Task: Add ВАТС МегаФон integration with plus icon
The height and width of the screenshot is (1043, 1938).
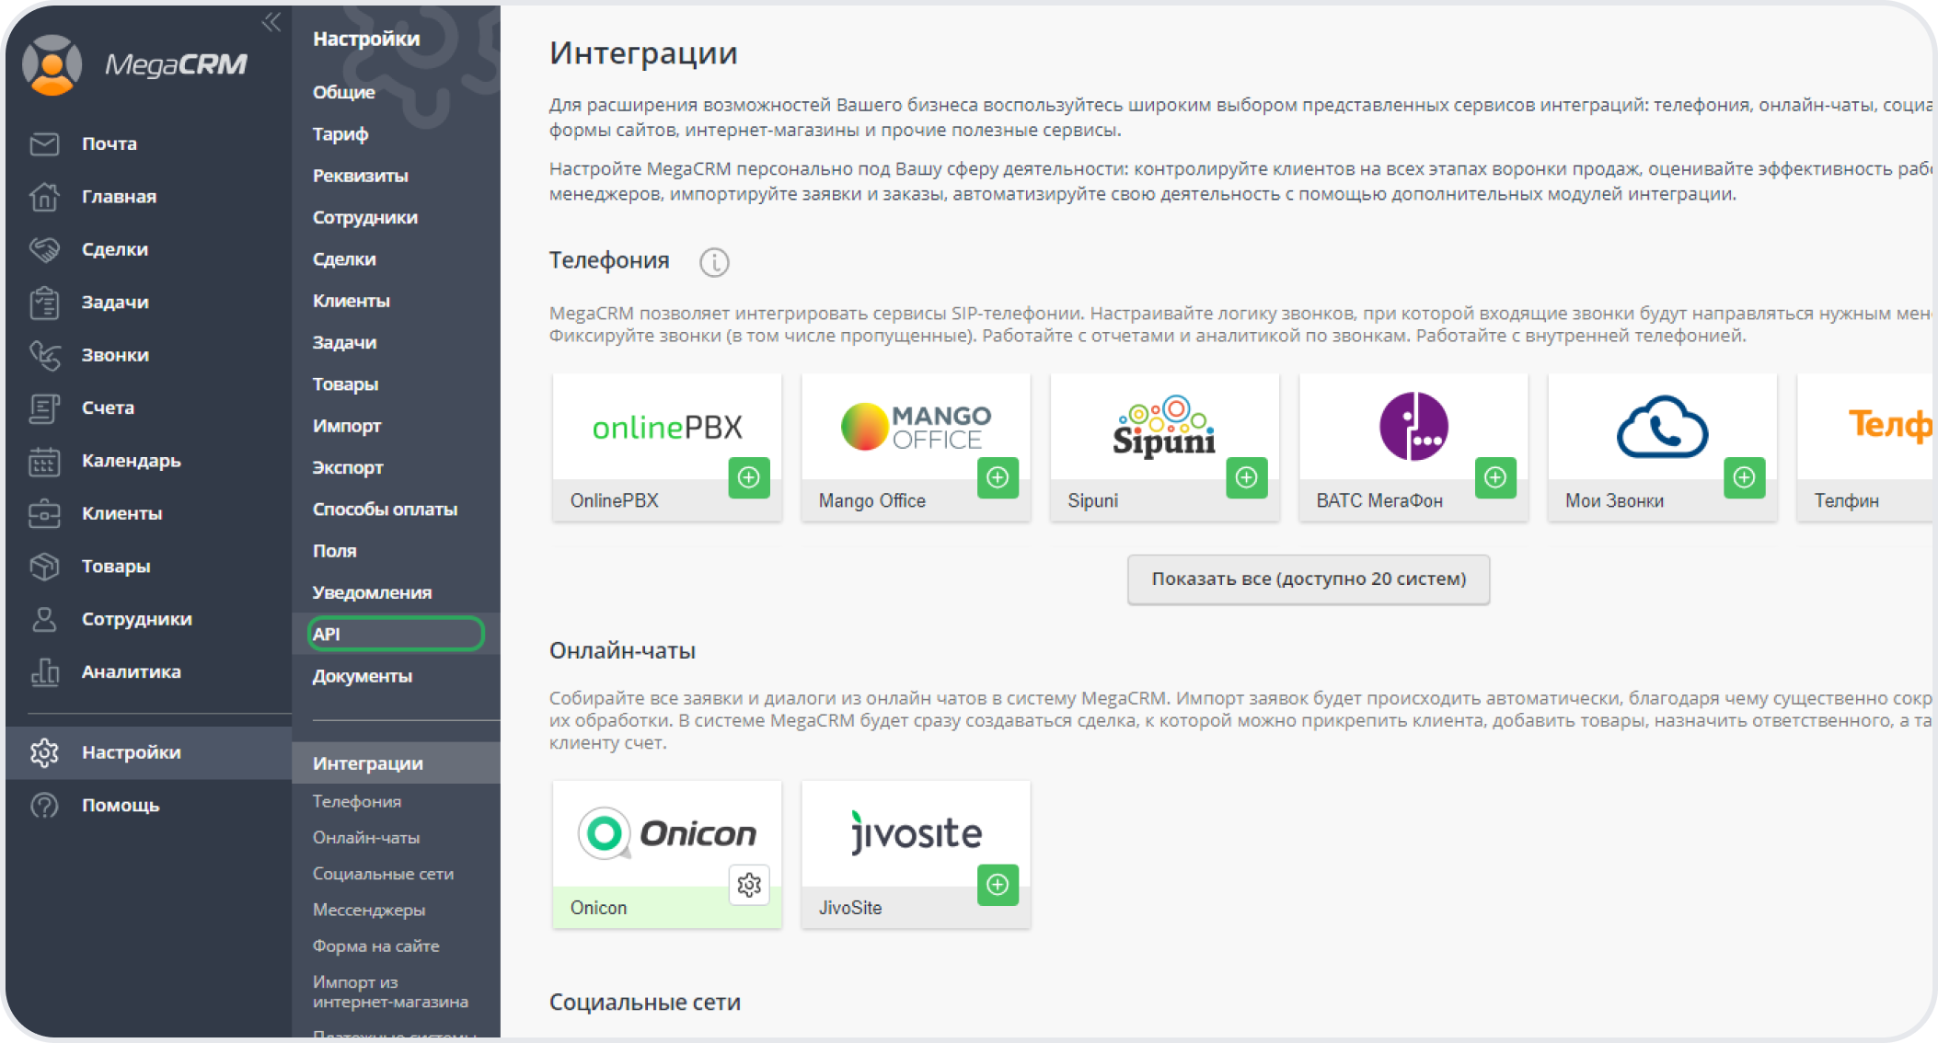Action: [x=1495, y=477]
